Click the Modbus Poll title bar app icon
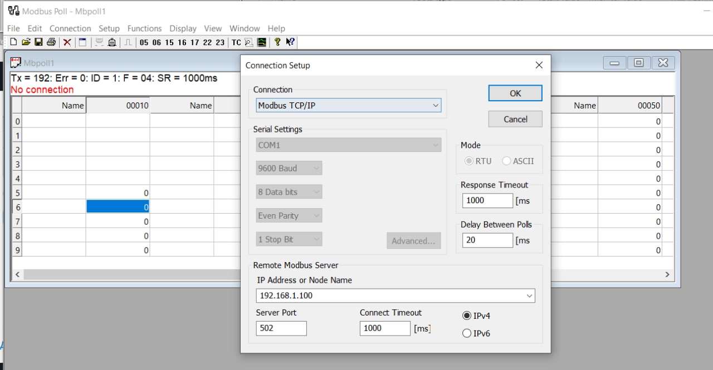The width and height of the screenshot is (713, 370). point(13,11)
